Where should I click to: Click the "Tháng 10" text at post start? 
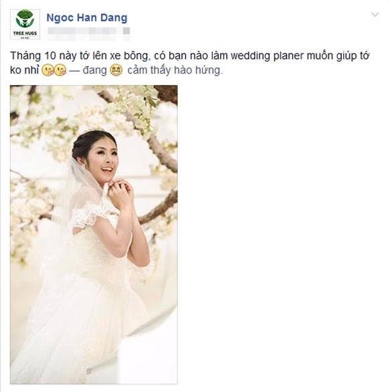click(33, 56)
